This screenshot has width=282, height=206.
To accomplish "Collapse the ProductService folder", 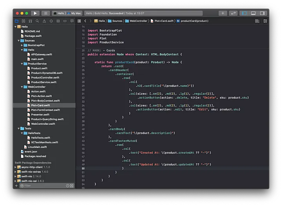I will tap(22, 63).
